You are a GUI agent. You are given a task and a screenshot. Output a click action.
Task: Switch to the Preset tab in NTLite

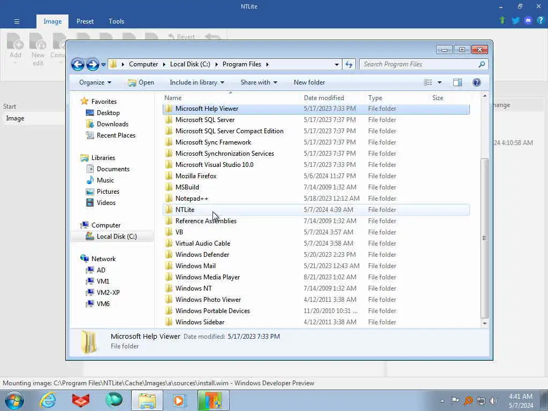coord(85,21)
